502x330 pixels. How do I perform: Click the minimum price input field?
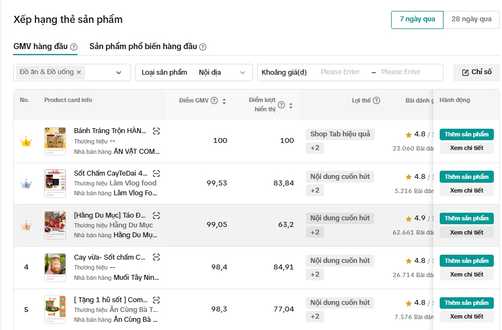[x=340, y=72]
